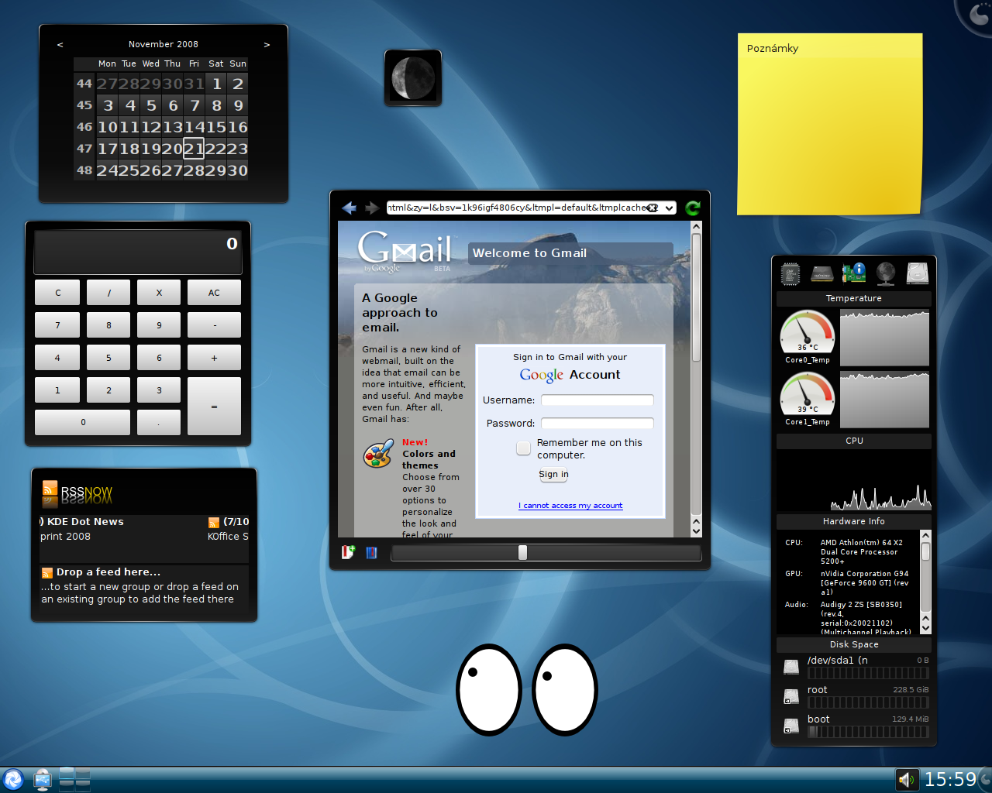Click the calculator display showing 0
This screenshot has width=992, height=793.
pos(138,252)
